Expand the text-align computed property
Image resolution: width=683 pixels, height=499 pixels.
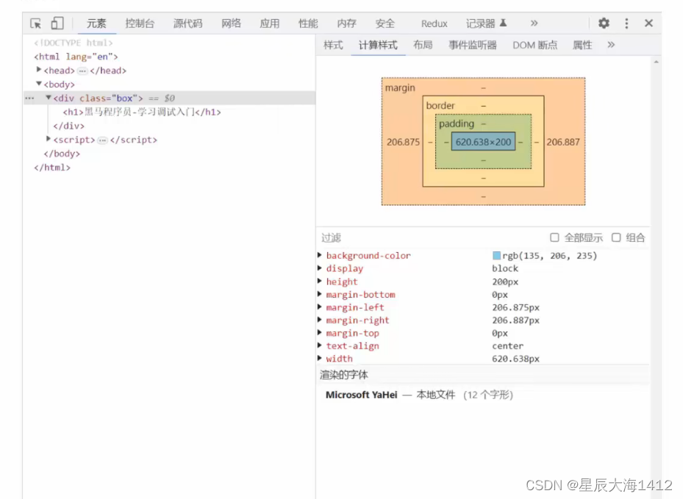point(320,345)
